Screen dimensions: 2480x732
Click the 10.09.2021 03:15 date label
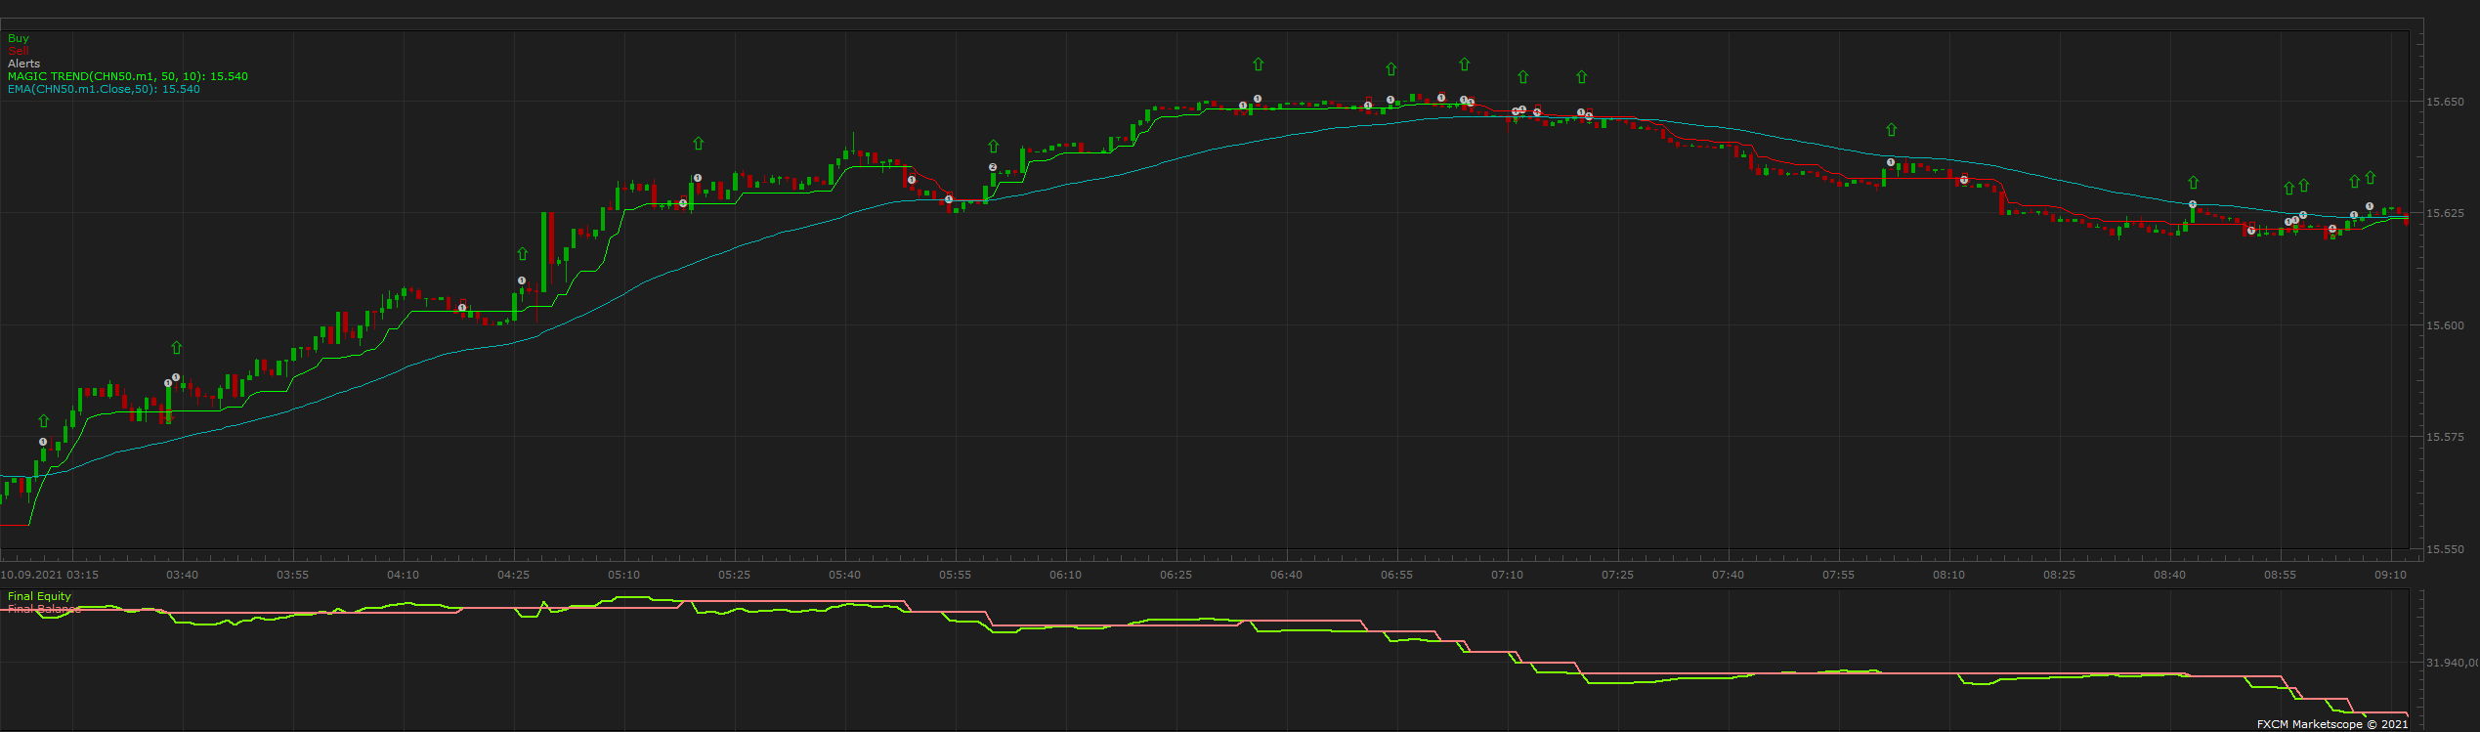pyautogui.click(x=50, y=575)
